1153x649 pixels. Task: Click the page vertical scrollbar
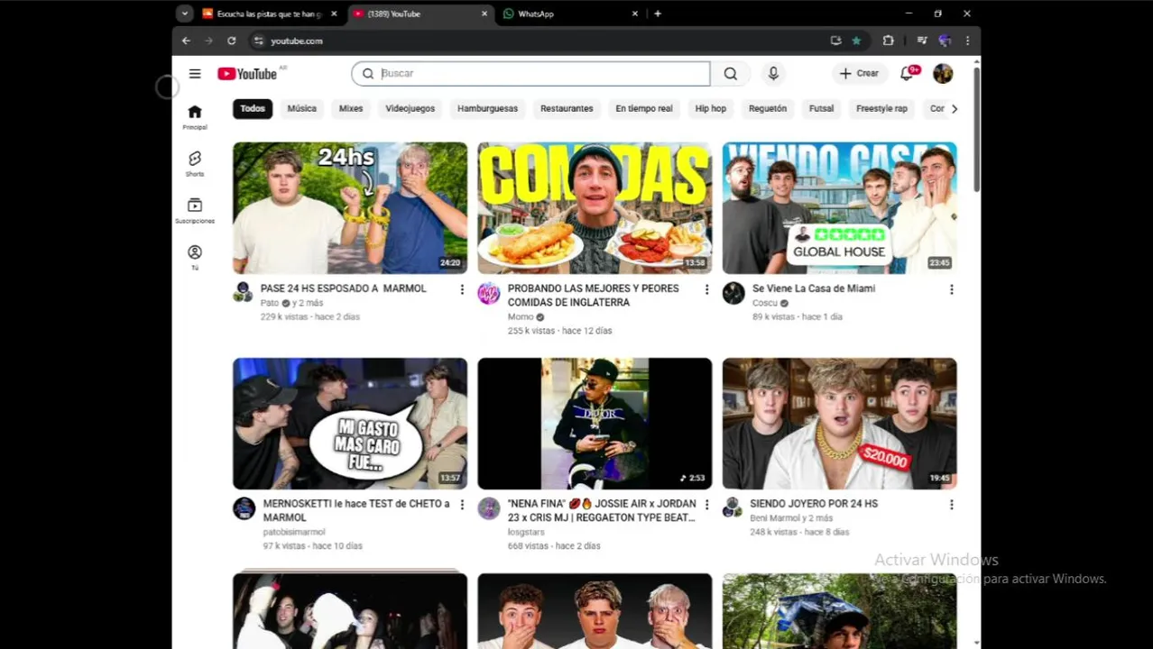[x=976, y=130]
